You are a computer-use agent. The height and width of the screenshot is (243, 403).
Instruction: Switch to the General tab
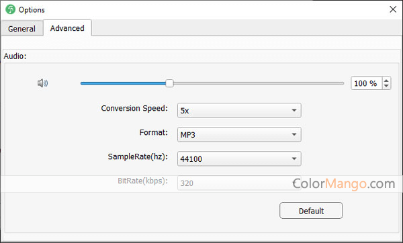(21, 28)
